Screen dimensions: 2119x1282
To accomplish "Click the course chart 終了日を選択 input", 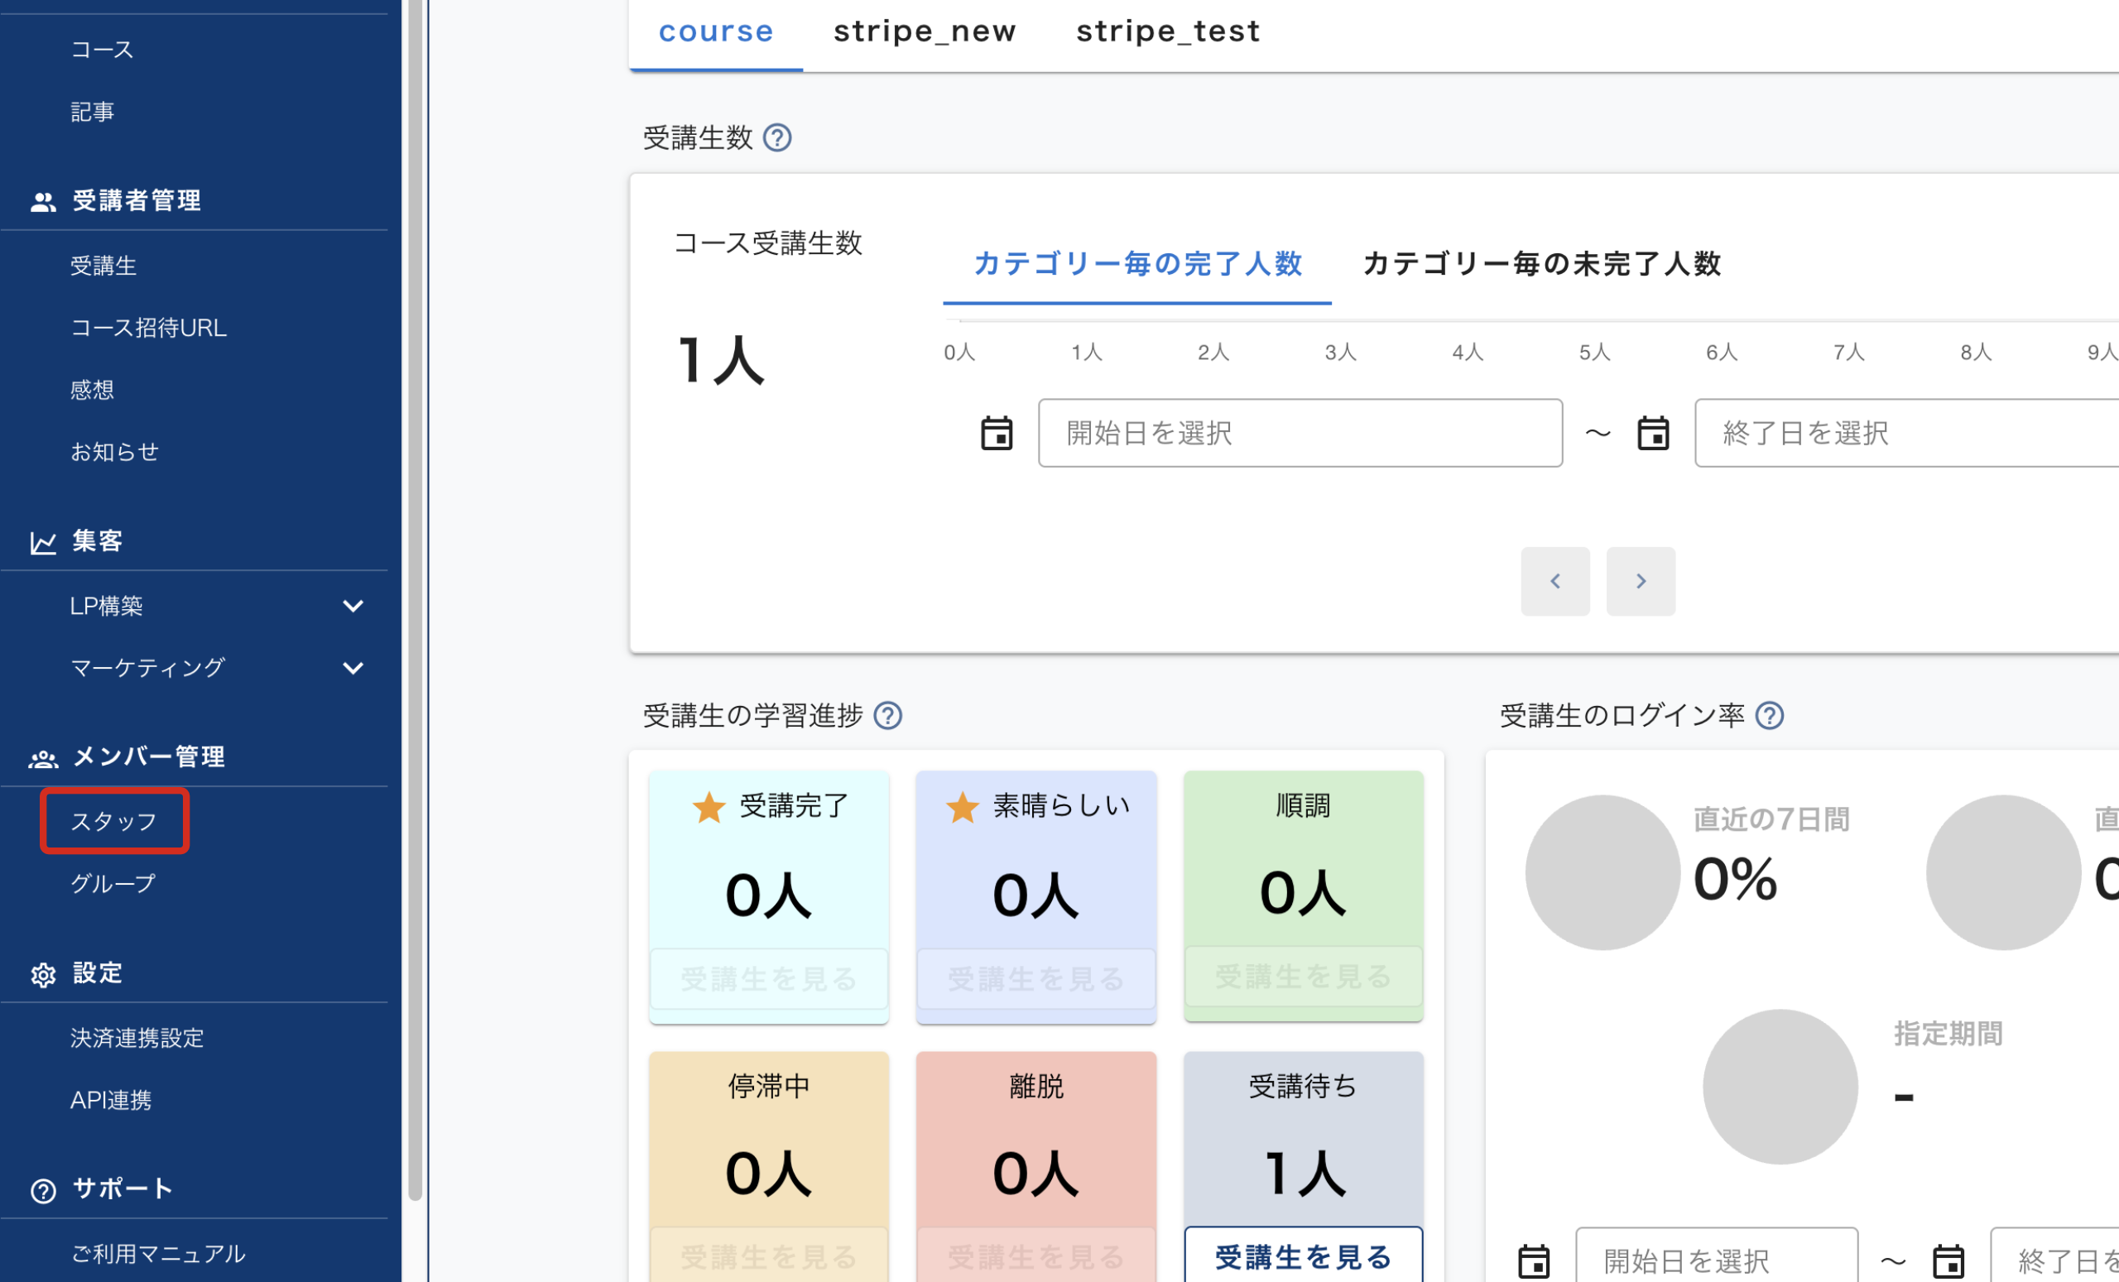I will (1906, 433).
